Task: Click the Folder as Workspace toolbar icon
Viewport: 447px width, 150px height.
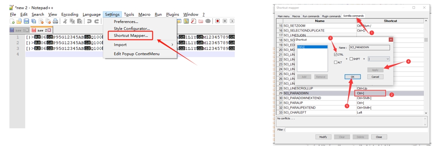Action: (201, 21)
